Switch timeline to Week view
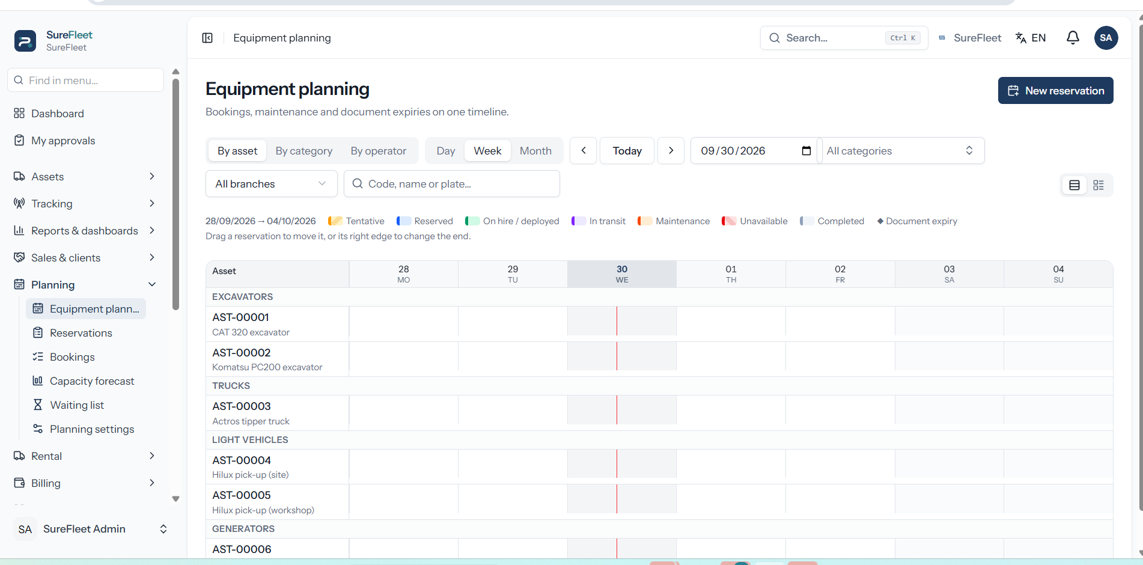Image resolution: width=1143 pixels, height=565 pixels. [487, 151]
